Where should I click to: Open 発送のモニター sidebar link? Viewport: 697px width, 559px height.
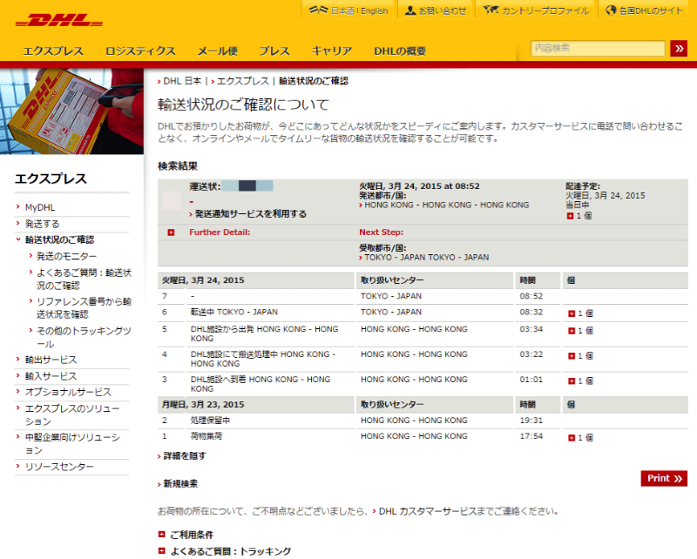[66, 256]
